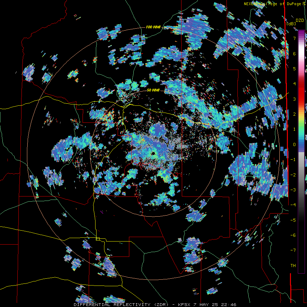
Task: Click the "[dB]" unit label
Action: tap(291, 24)
